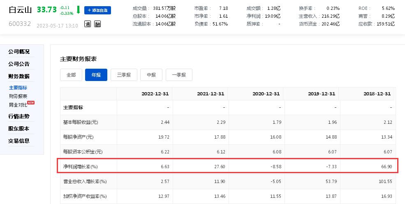Switch to the 三季报 tab

124,75
